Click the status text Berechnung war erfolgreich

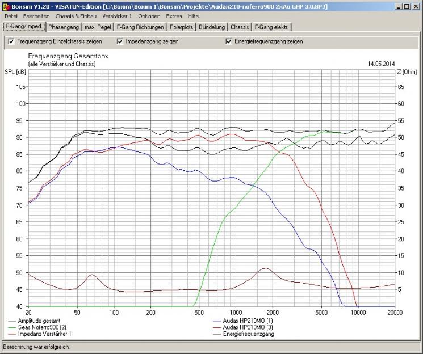(x=36, y=347)
